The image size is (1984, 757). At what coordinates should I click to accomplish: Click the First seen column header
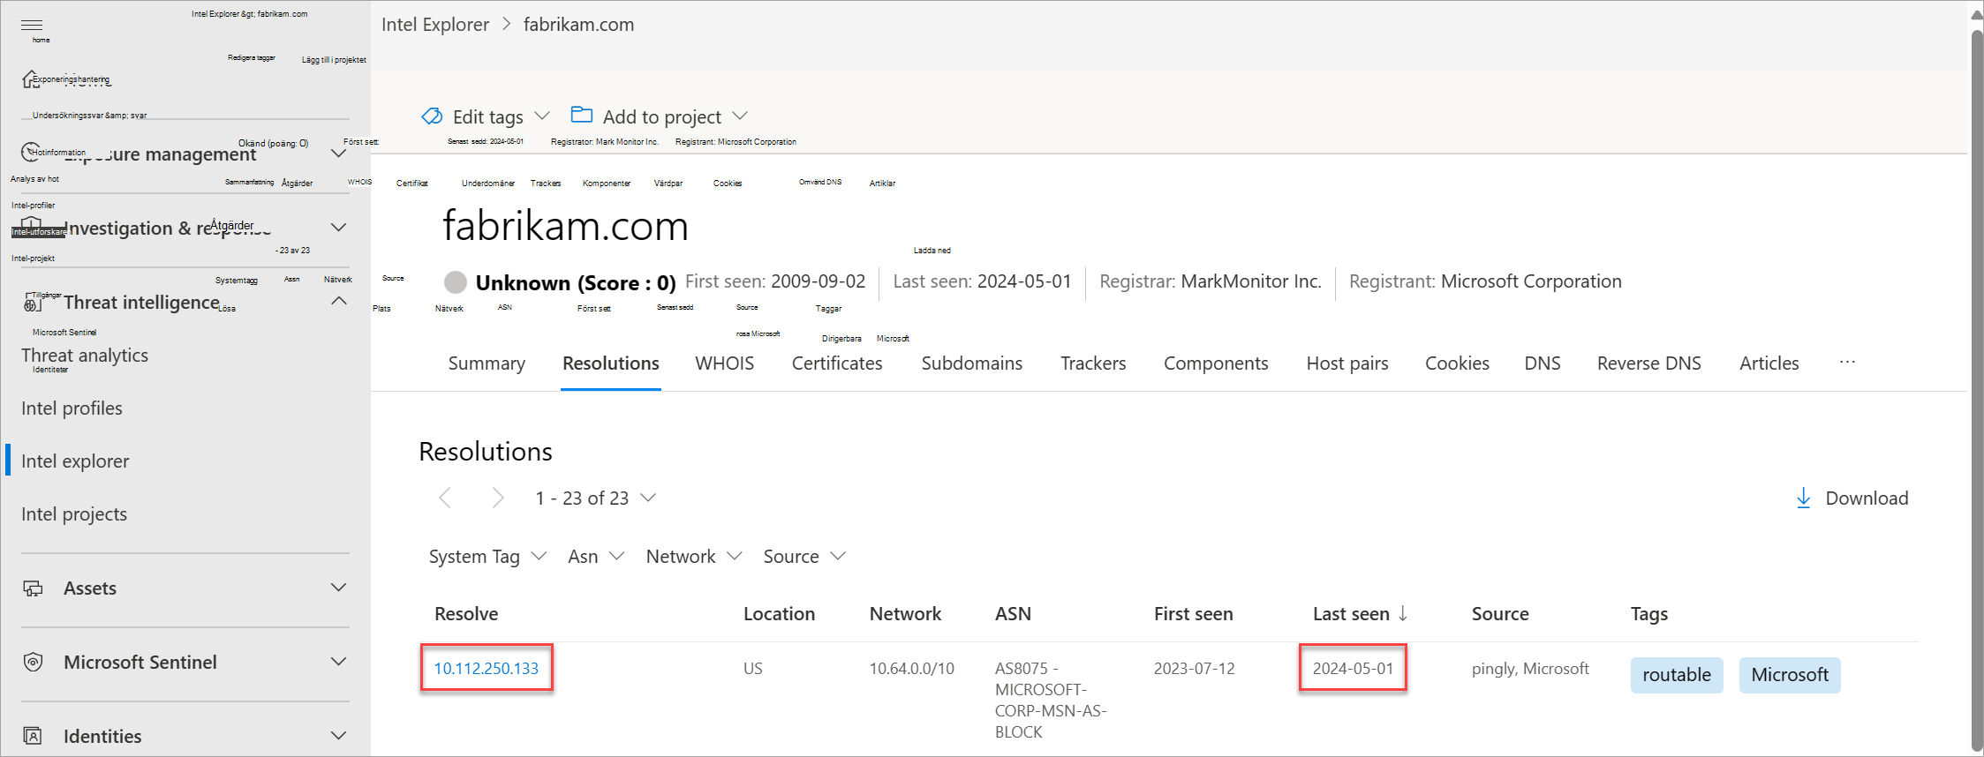(x=1194, y=614)
